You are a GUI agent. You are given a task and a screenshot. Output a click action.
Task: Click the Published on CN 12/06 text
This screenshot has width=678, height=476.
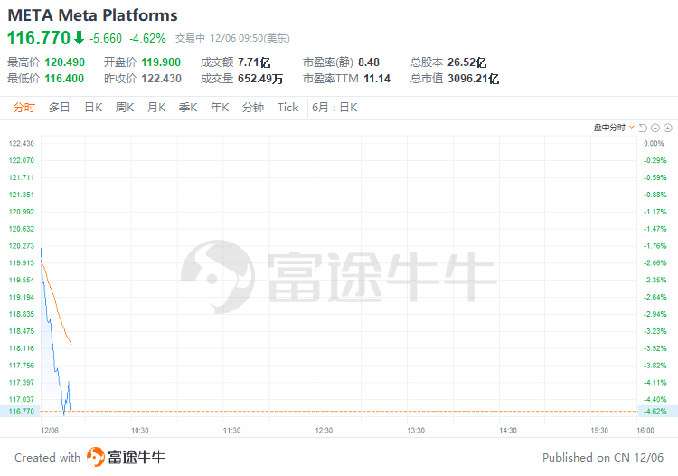(603, 457)
